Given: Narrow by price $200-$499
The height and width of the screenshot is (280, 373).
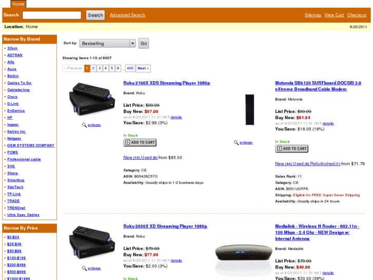Looking at the screenshot, I should (x=16, y=265).
